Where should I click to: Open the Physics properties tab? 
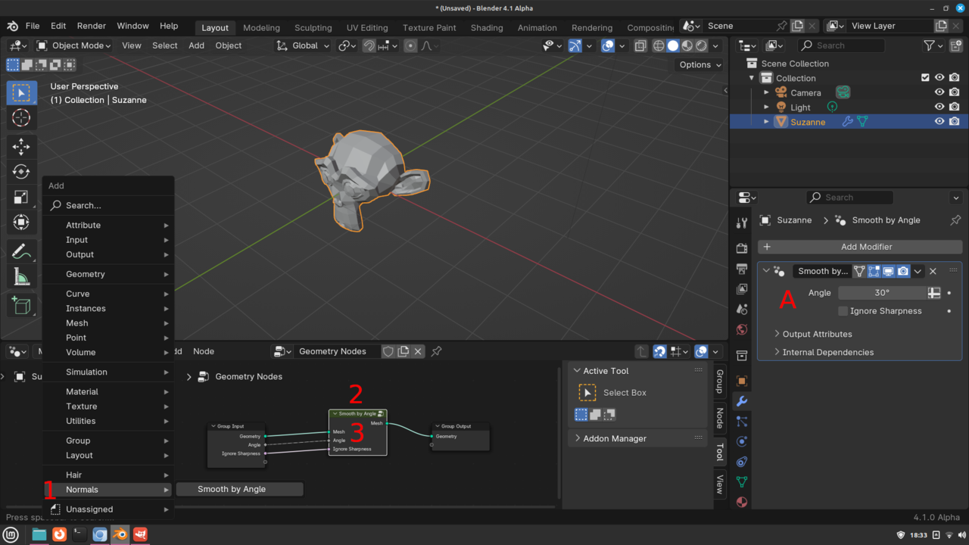(x=742, y=442)
